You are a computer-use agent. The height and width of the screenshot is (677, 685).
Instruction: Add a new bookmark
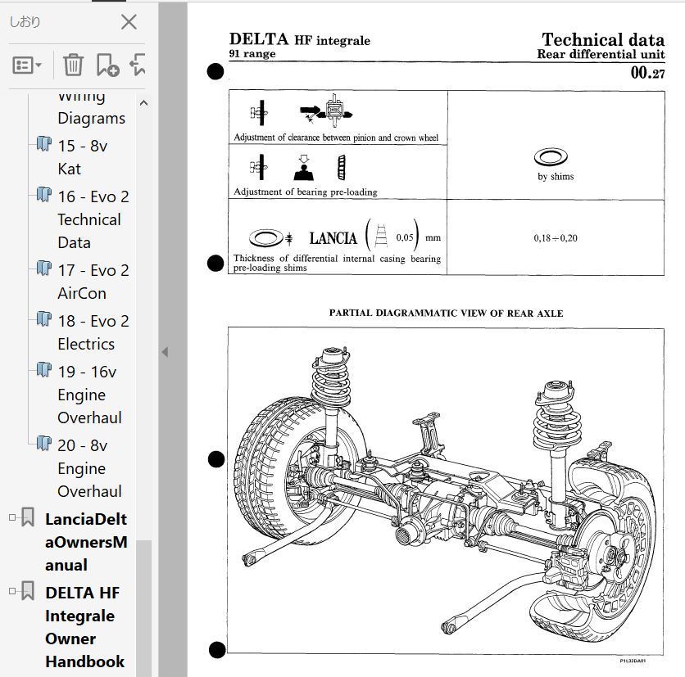(x=108, y=65)
